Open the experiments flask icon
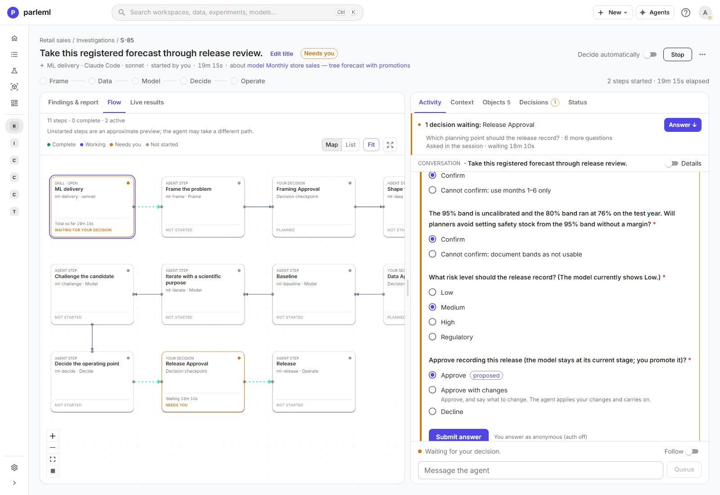The height and width of the screenshot is (495, 720). click(14, 71)
